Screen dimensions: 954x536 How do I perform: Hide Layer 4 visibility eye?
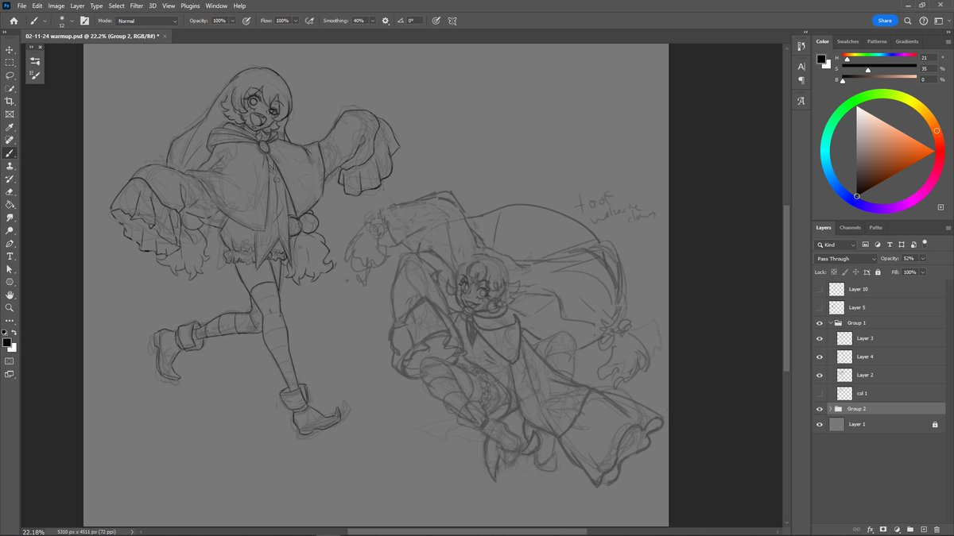pos(820,357)
